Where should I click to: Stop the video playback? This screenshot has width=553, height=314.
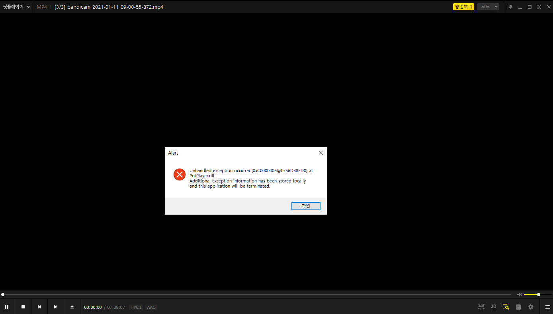[x=23, y=307]
